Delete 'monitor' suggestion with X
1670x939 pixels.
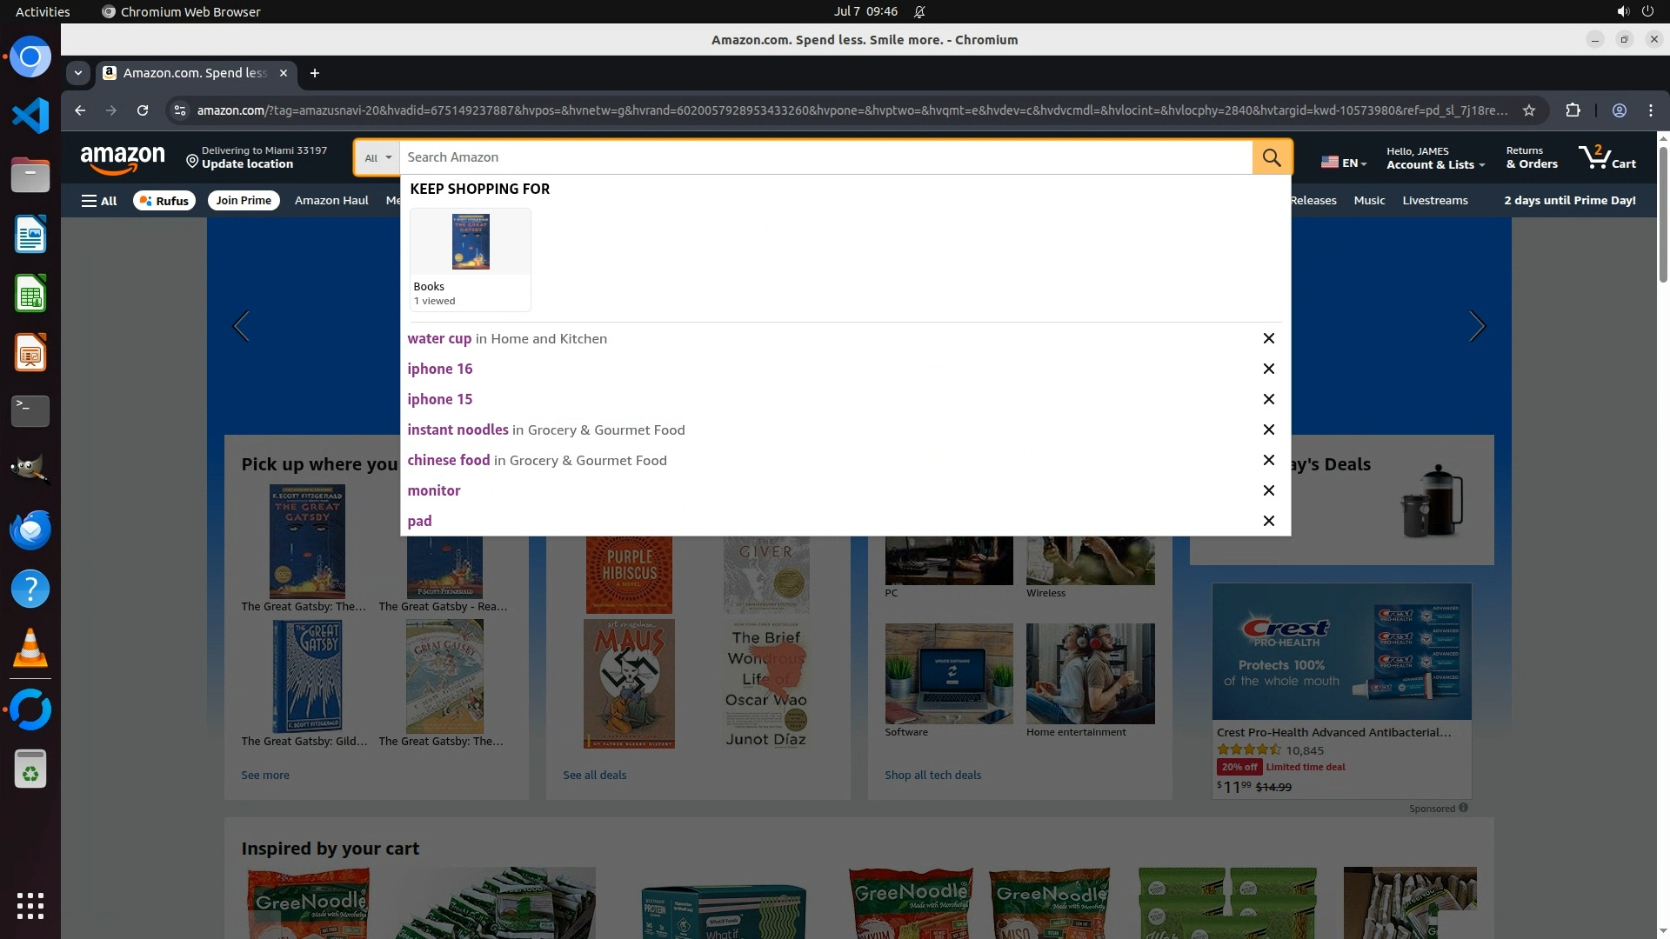tap(1268, 490)
